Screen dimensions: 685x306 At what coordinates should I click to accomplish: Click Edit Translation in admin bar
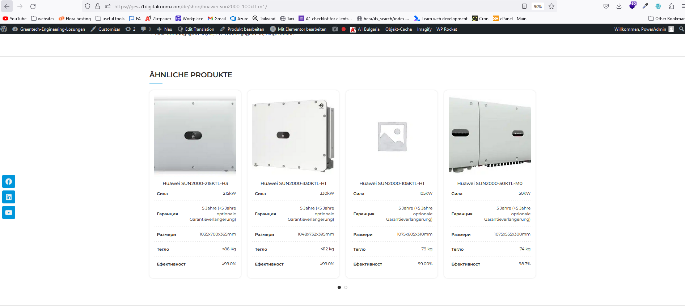tap(196, 29)
